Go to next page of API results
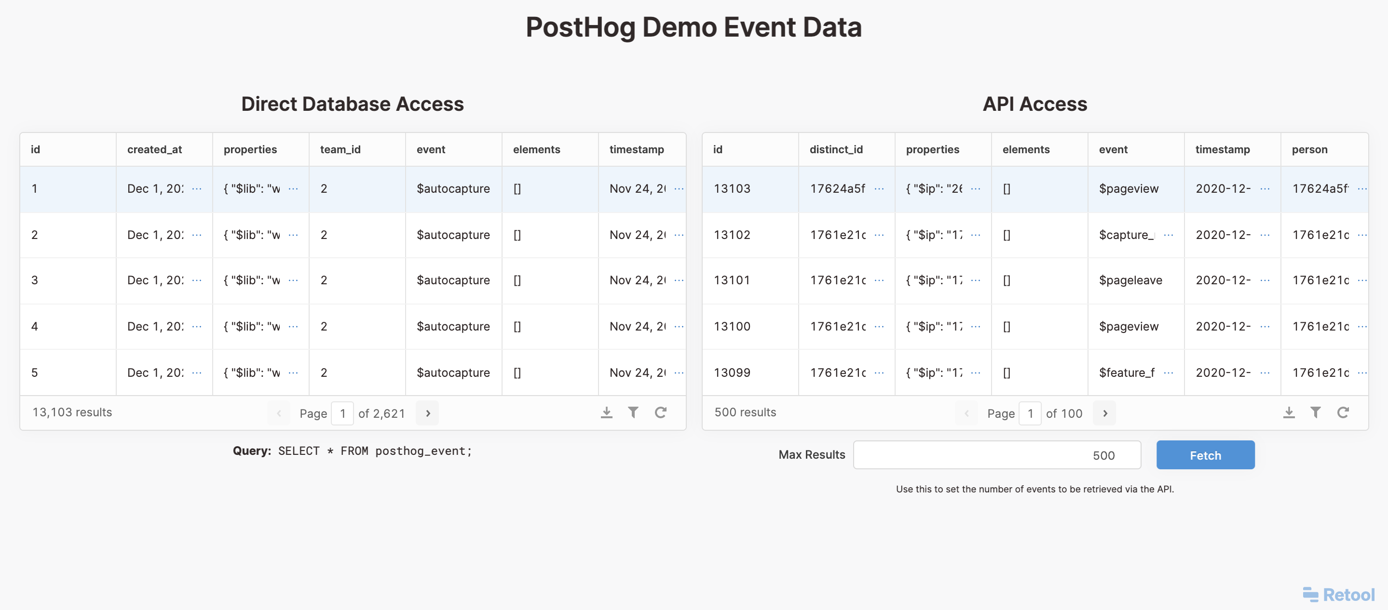This screenshot has height=610, width=1388. [1104, 413]
